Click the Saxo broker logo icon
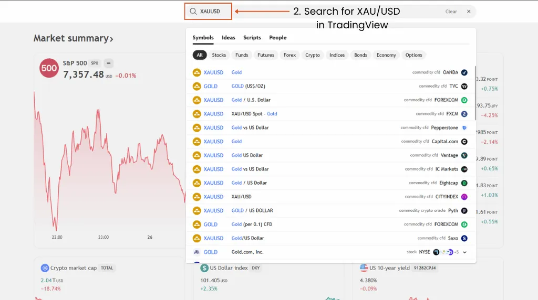 tap(464, 238)
